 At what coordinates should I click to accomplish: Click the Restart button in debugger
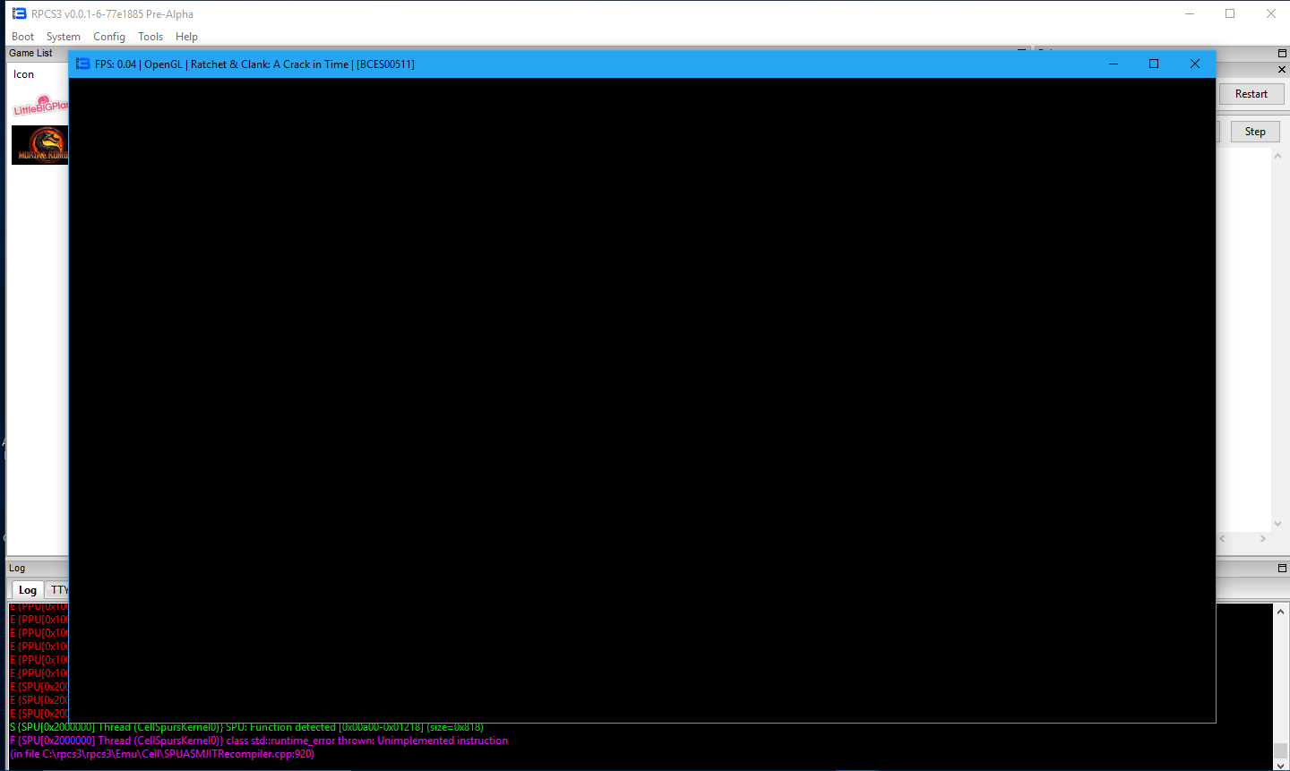[x=1251, y=94]
